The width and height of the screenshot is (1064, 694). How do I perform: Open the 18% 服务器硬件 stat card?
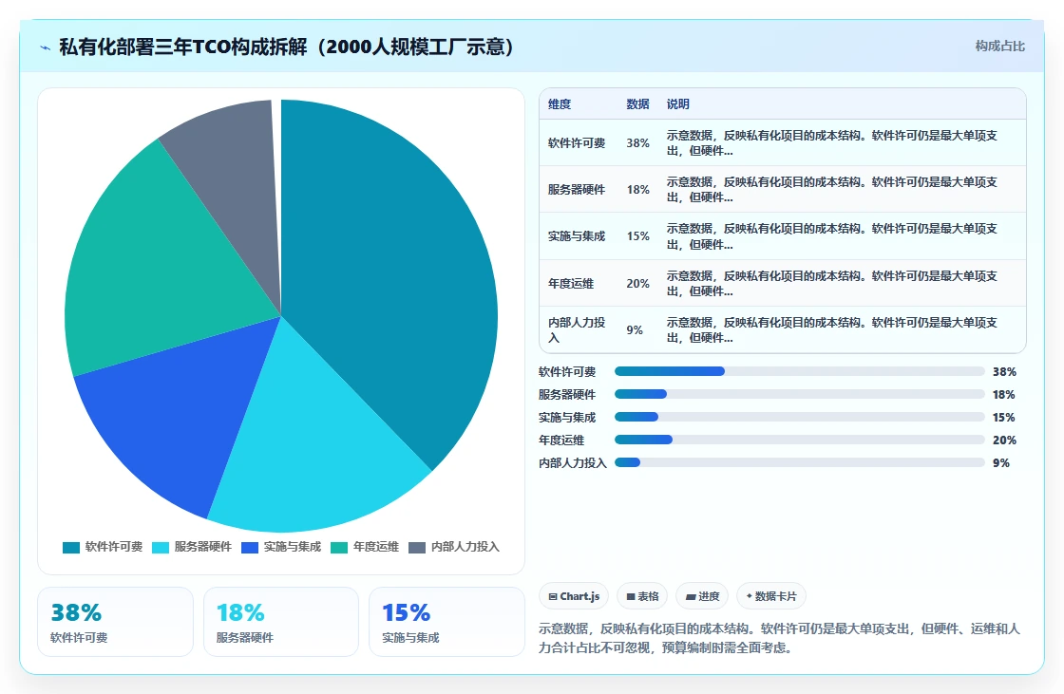[x=281, y=622]
